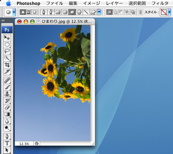The image size is (173, 154).
Task: Choose Rounded Rectangle shape in options bar
Action: [x=65, y=12]
